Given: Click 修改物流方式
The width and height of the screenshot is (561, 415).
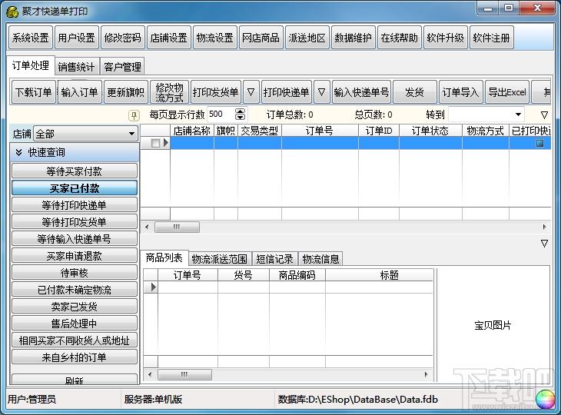Looking at the screenshot, I should point(170,92).
